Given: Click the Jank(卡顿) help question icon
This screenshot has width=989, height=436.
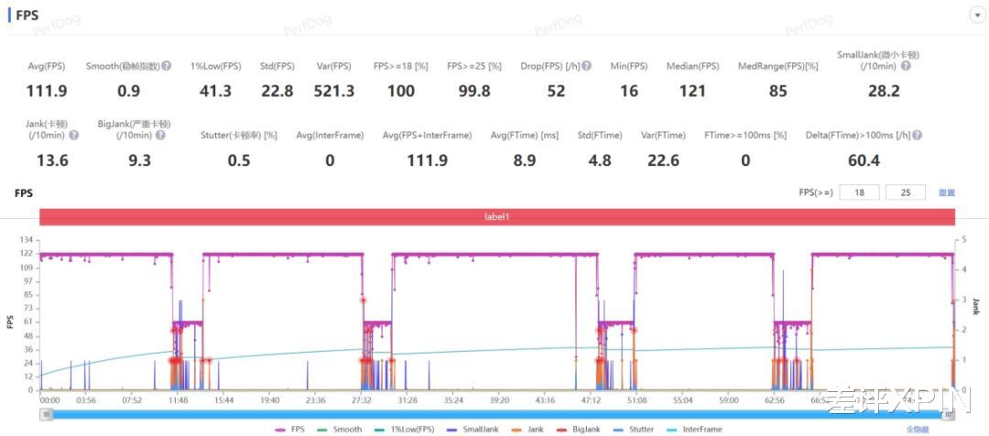Looking at the screenshot, I should pos(74,135).
